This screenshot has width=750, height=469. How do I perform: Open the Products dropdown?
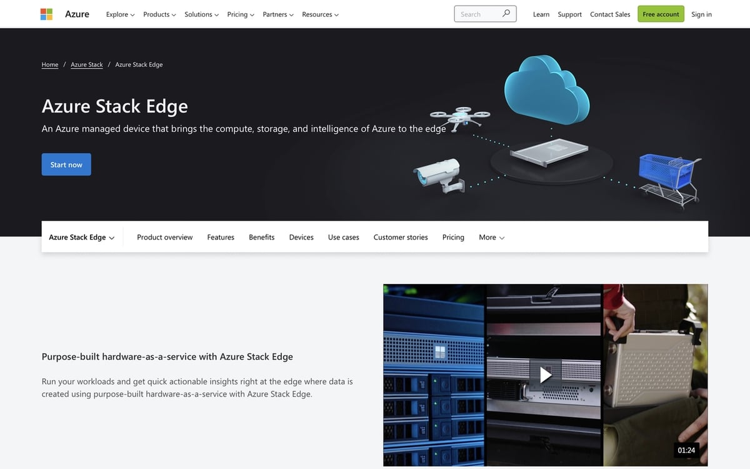click(x=159, y=14)
